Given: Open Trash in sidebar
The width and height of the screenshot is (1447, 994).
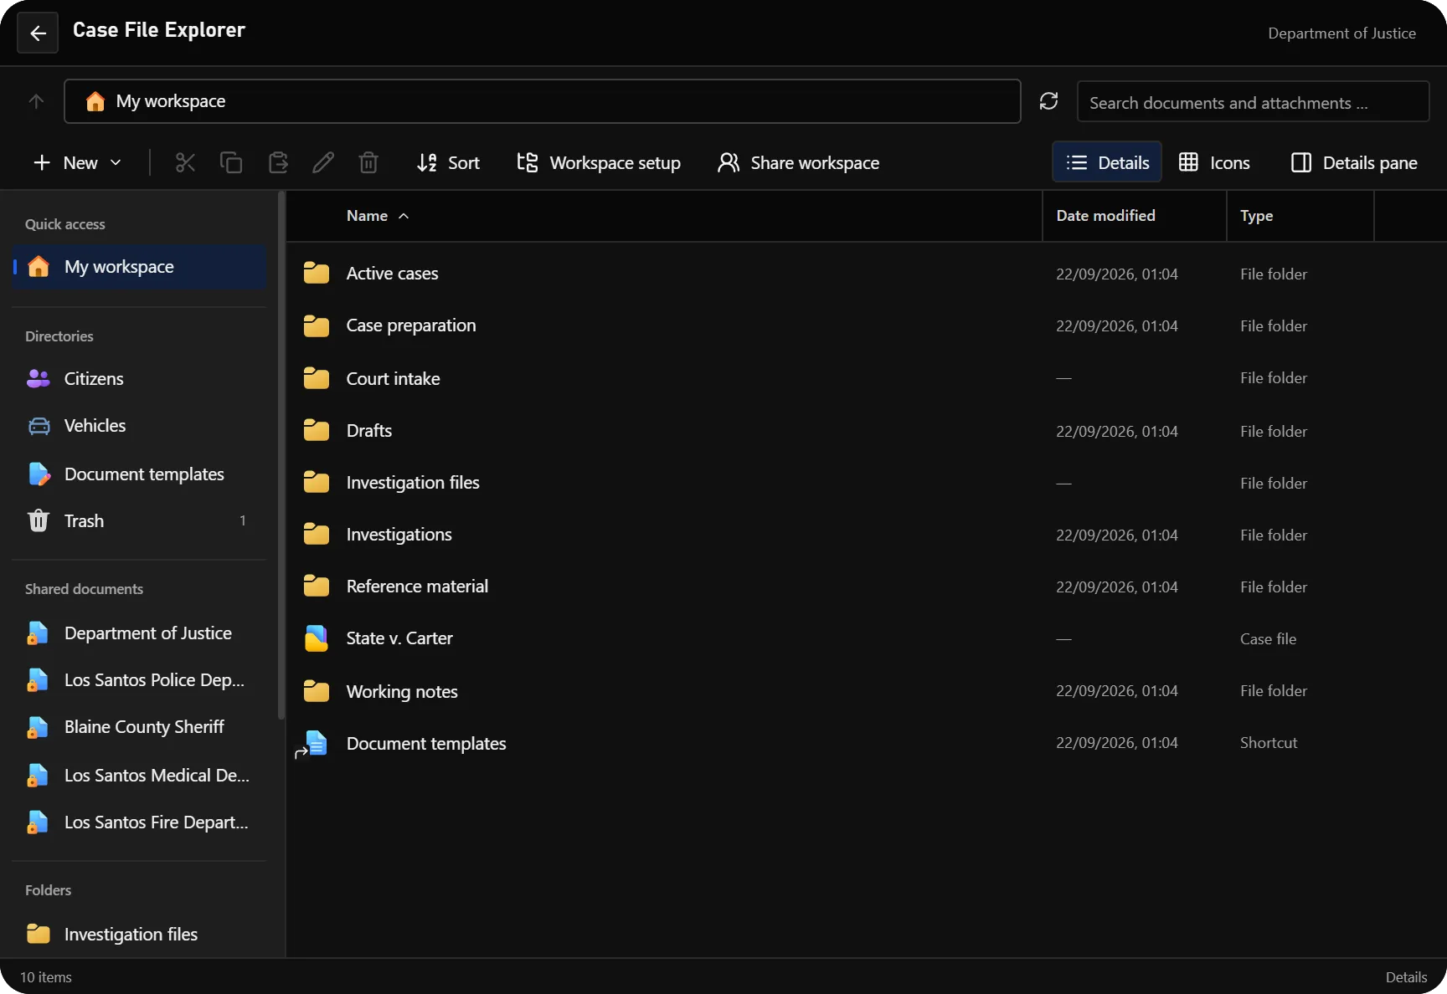Looking at the screenshot, I should pyautogui.click(x=139, y=521).
